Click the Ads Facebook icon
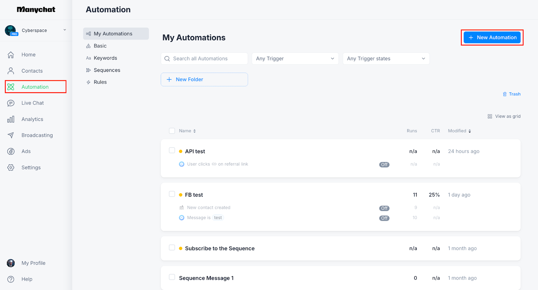This screenshot has width=538, height=290. click(11, 152)
